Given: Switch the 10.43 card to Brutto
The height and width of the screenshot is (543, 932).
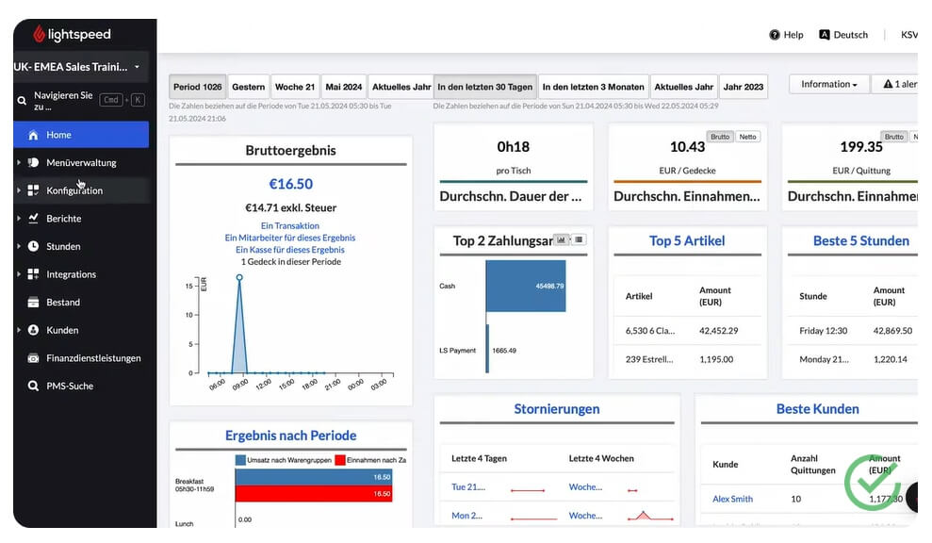Looking at the screenshot, I should pos(720,137).
